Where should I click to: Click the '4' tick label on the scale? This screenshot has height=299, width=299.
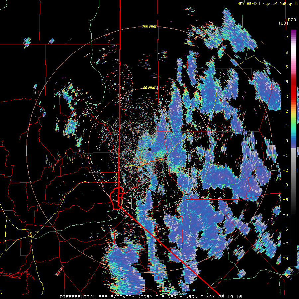(x=287, y=81)
